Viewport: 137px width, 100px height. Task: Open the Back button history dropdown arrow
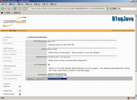coord(5,8)
